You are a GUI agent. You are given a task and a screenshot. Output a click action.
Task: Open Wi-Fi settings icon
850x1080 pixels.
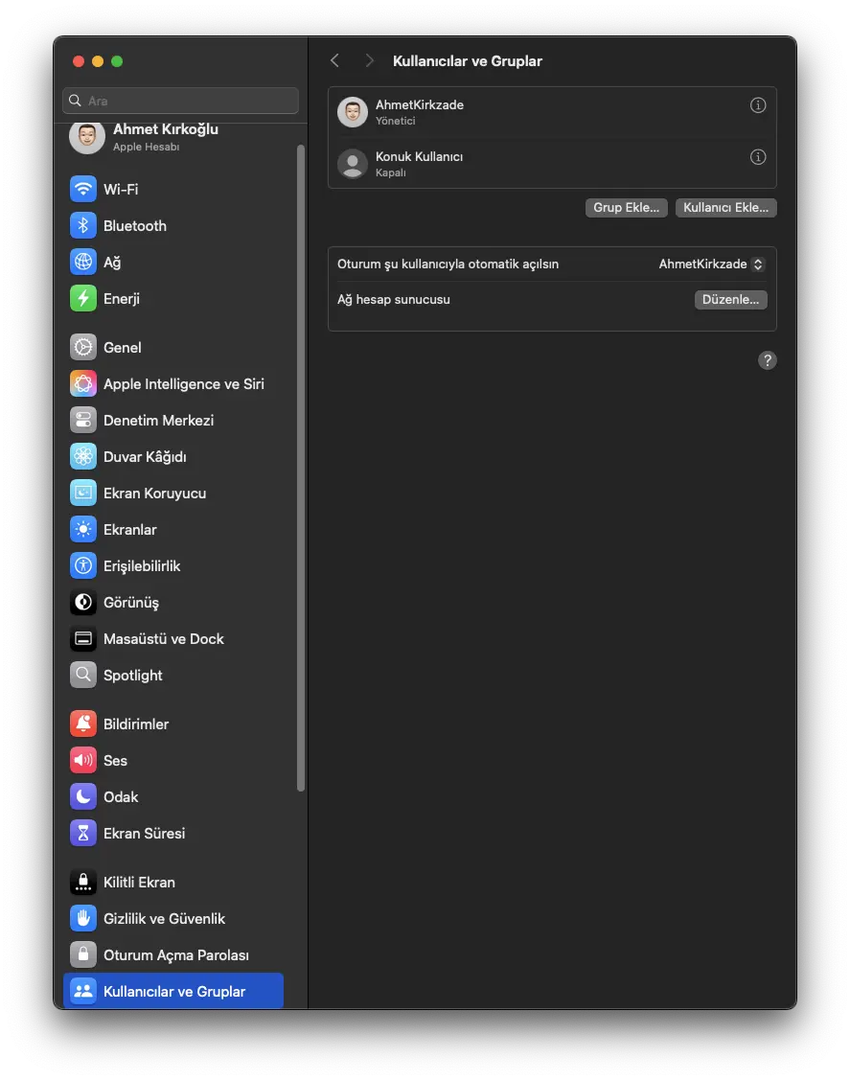click(83, 189)
